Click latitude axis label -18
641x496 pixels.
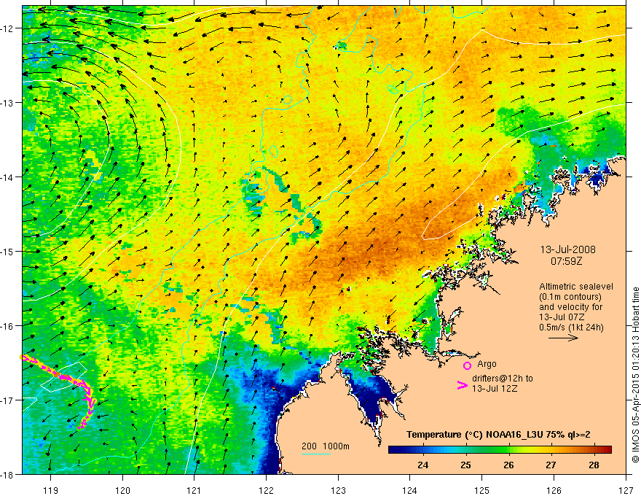pos(8,475)
